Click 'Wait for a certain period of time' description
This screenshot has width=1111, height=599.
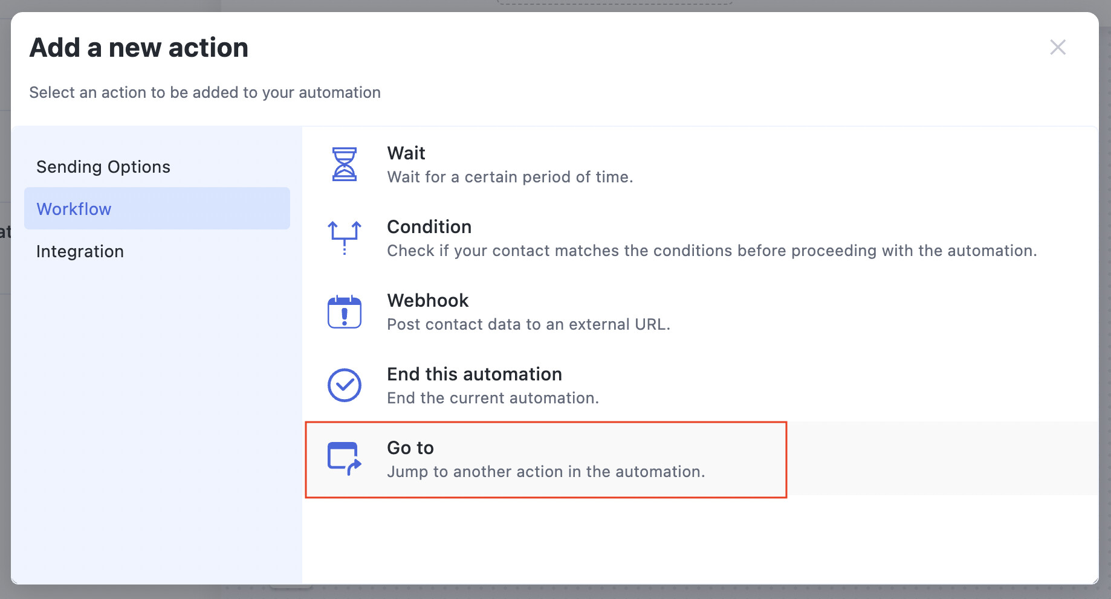point(510,177)
